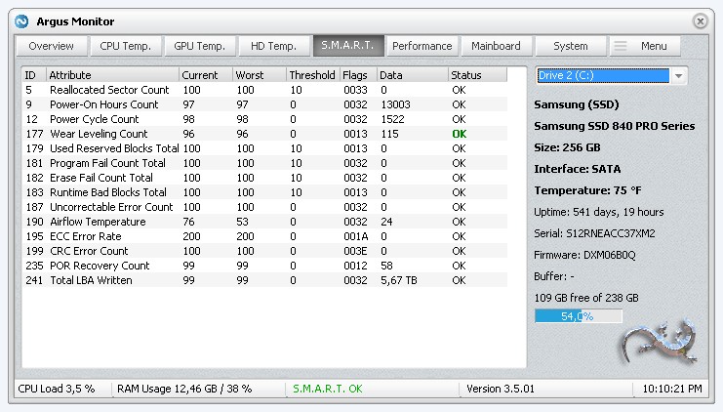Click the S.M.A.R.T. OK status bar text

coord(327,389)
